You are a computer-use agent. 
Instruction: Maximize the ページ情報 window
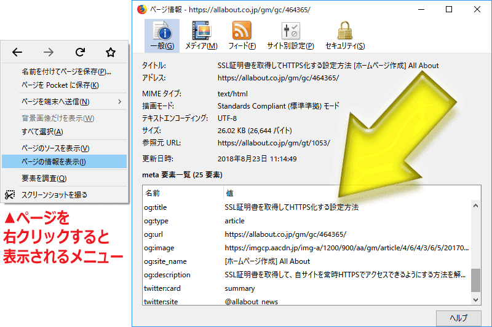point(449,9)
